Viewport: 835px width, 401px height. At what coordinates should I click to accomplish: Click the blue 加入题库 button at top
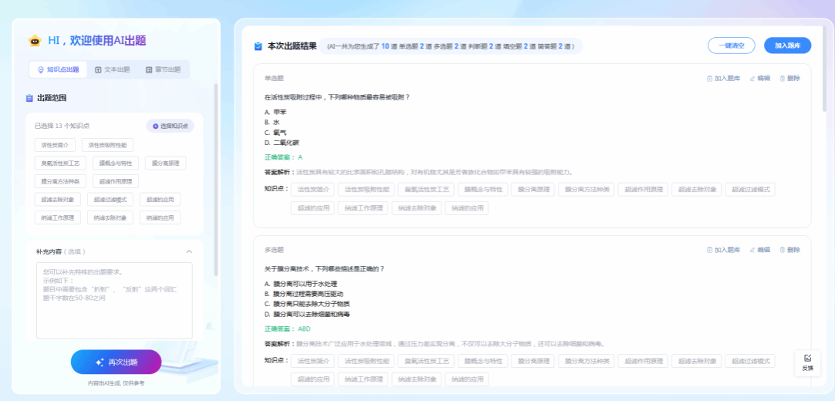pos(787,45)
